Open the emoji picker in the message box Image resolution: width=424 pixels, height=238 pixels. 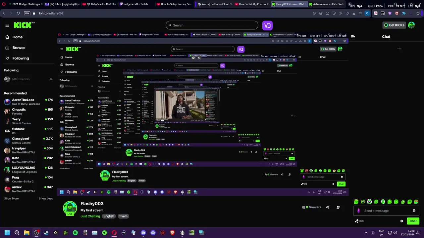(414, 211)
